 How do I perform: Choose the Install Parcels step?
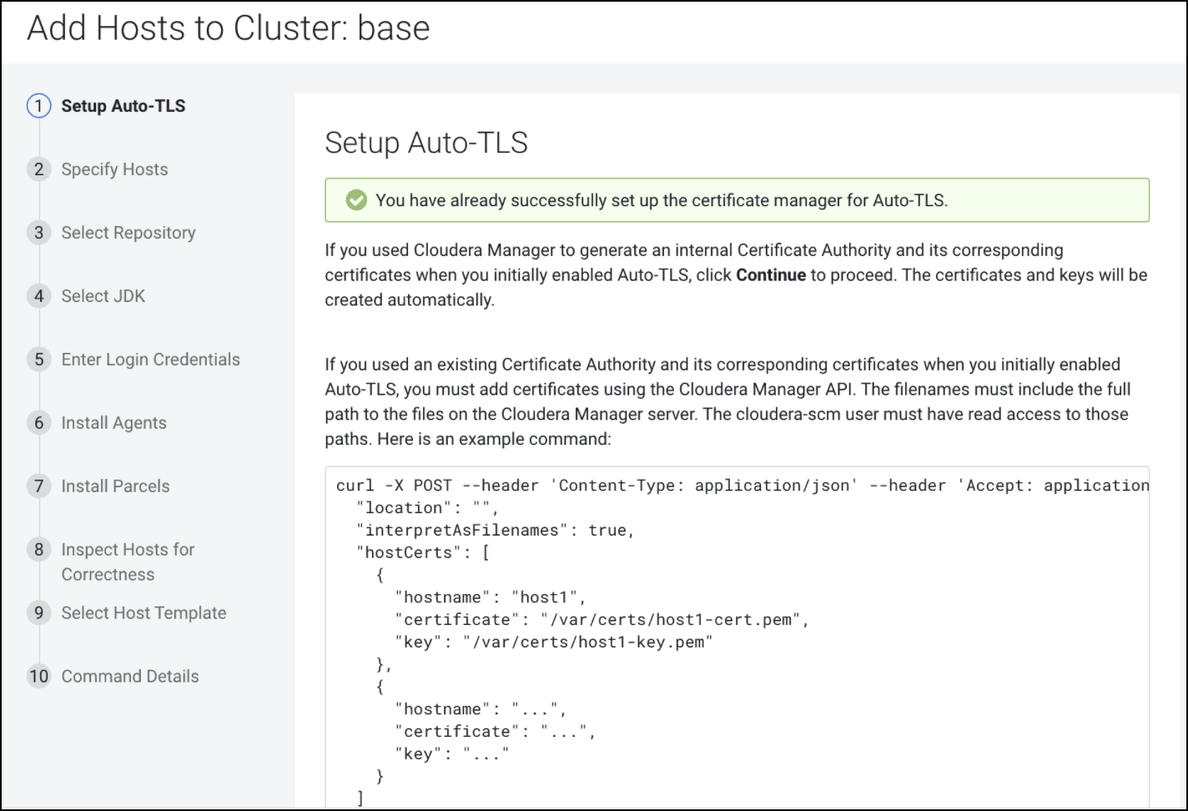click(115, 486)
